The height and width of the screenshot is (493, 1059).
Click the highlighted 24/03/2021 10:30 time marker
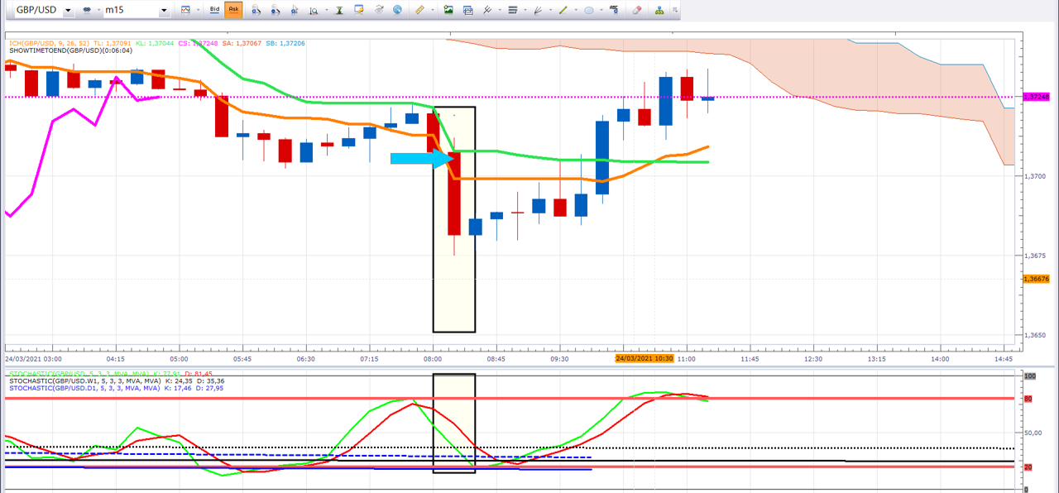coord(645,359)
